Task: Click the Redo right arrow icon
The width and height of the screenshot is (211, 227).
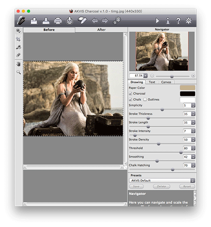Action: (x=105, y=21)
